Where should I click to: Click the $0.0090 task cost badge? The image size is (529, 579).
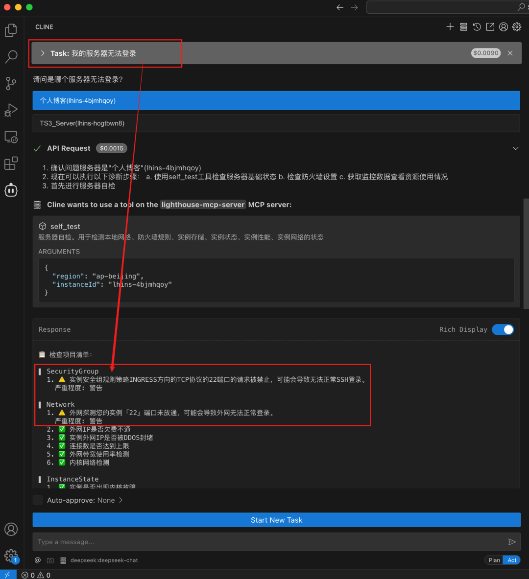(486, 53)
